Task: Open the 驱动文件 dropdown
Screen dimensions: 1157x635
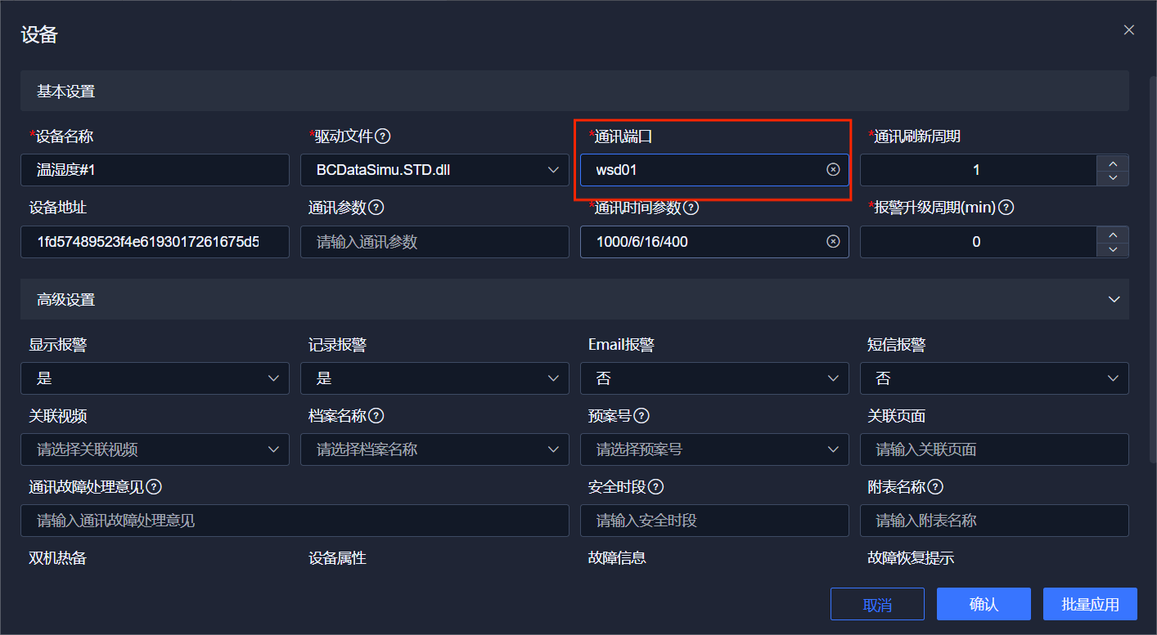Action: point(434,170)
